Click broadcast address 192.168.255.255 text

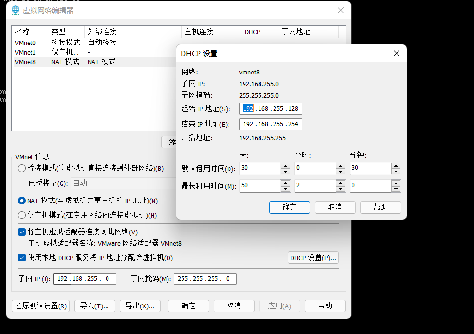[262, 138]
